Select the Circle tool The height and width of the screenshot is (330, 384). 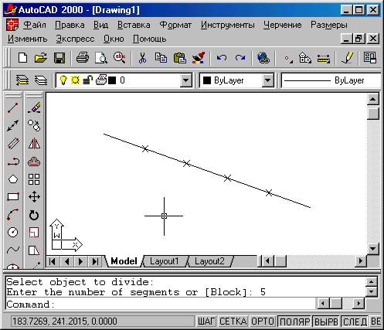click(x=13, y=232)
